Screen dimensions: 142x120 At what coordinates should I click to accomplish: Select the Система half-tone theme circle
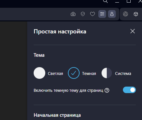(x=107, y=73)
